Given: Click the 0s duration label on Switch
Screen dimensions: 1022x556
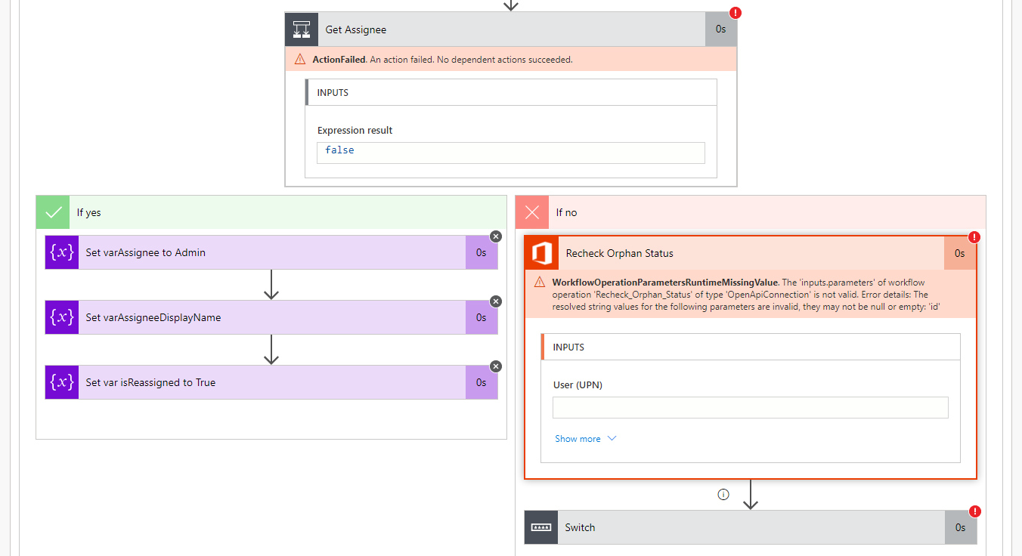Looking at the screenshot, I should (960, 527).
